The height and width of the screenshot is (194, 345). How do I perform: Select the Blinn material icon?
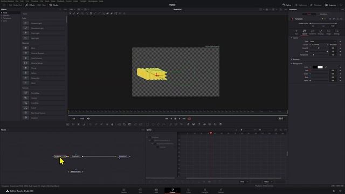(25, 48)
